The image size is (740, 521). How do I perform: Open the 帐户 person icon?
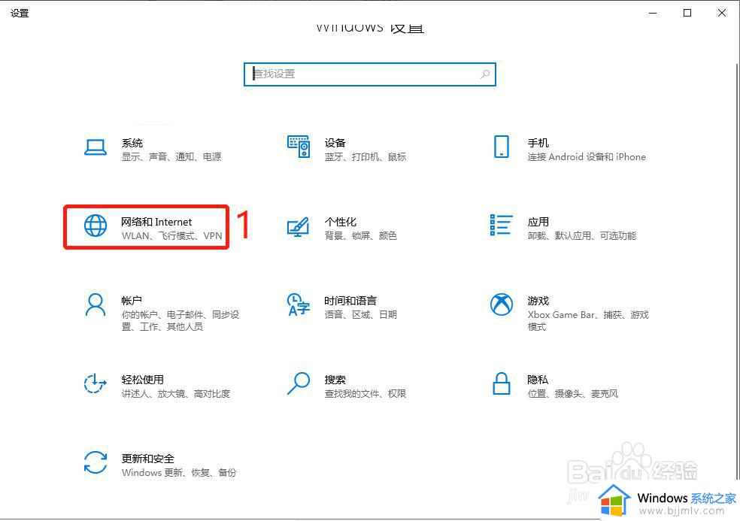(96, 304)
